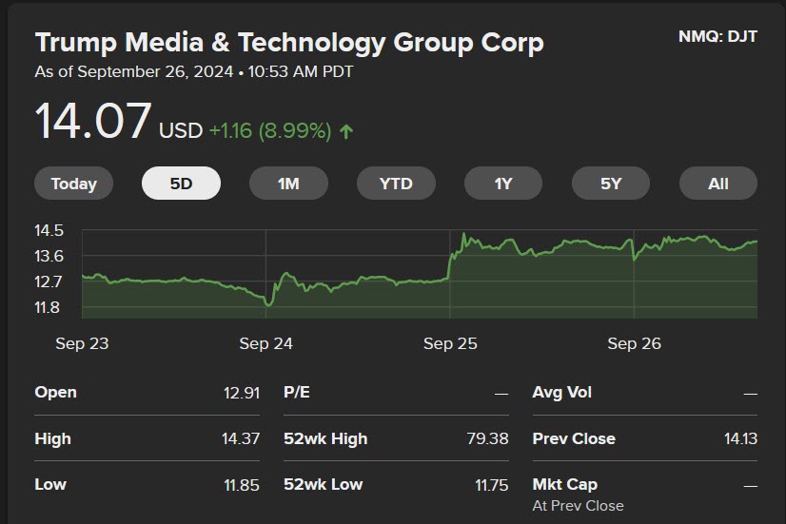Click the Sep 25 date marker
The image size is (786, 524).
click(x=450, y=343)
